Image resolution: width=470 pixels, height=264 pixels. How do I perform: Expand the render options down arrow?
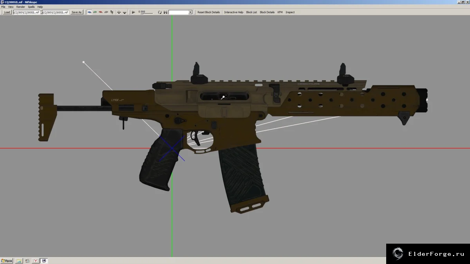point(125,12)
